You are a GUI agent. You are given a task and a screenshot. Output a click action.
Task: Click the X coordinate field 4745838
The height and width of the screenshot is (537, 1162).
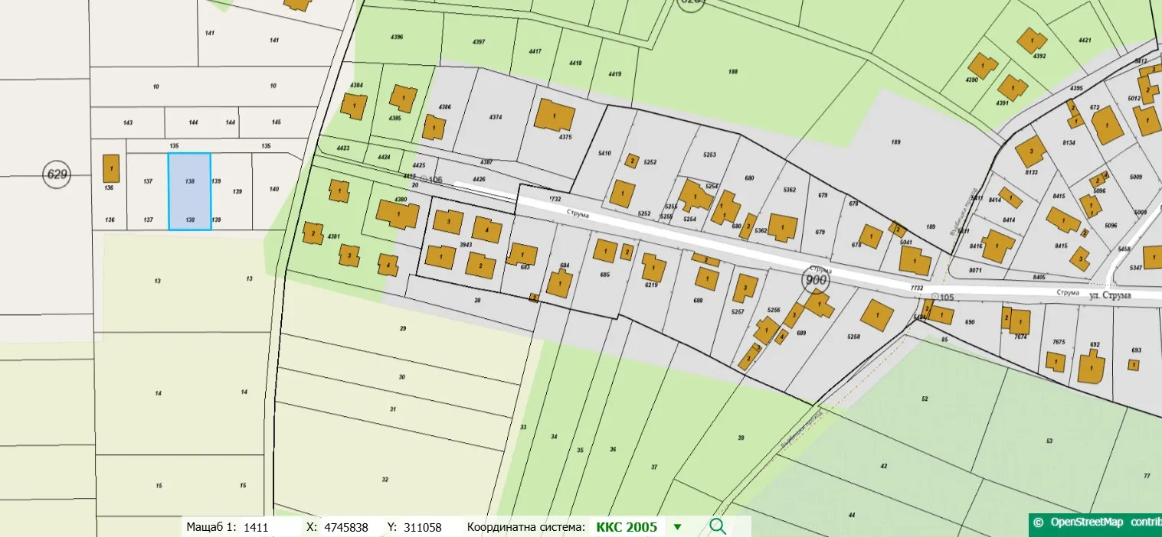coord(346,527)
